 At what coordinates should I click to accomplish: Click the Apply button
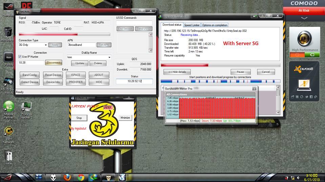coord(55,45)
